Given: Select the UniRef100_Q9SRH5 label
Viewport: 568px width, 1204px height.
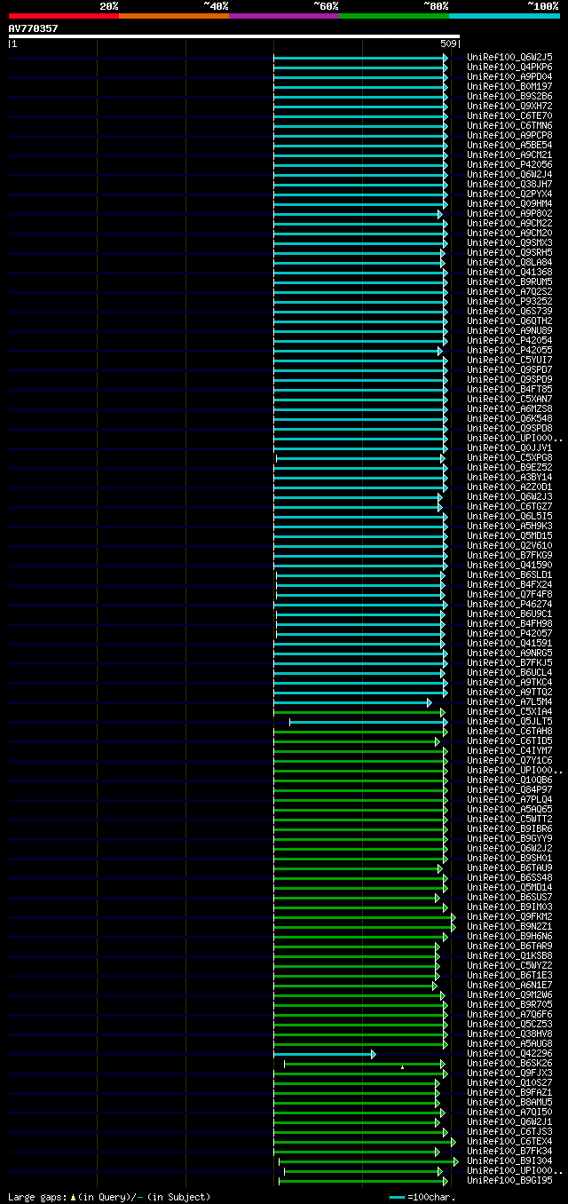Looking at the screenshot, I should (509, 253).
